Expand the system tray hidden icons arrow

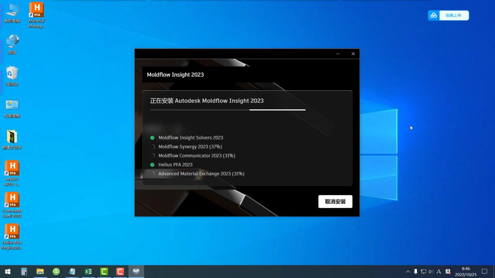408,272
